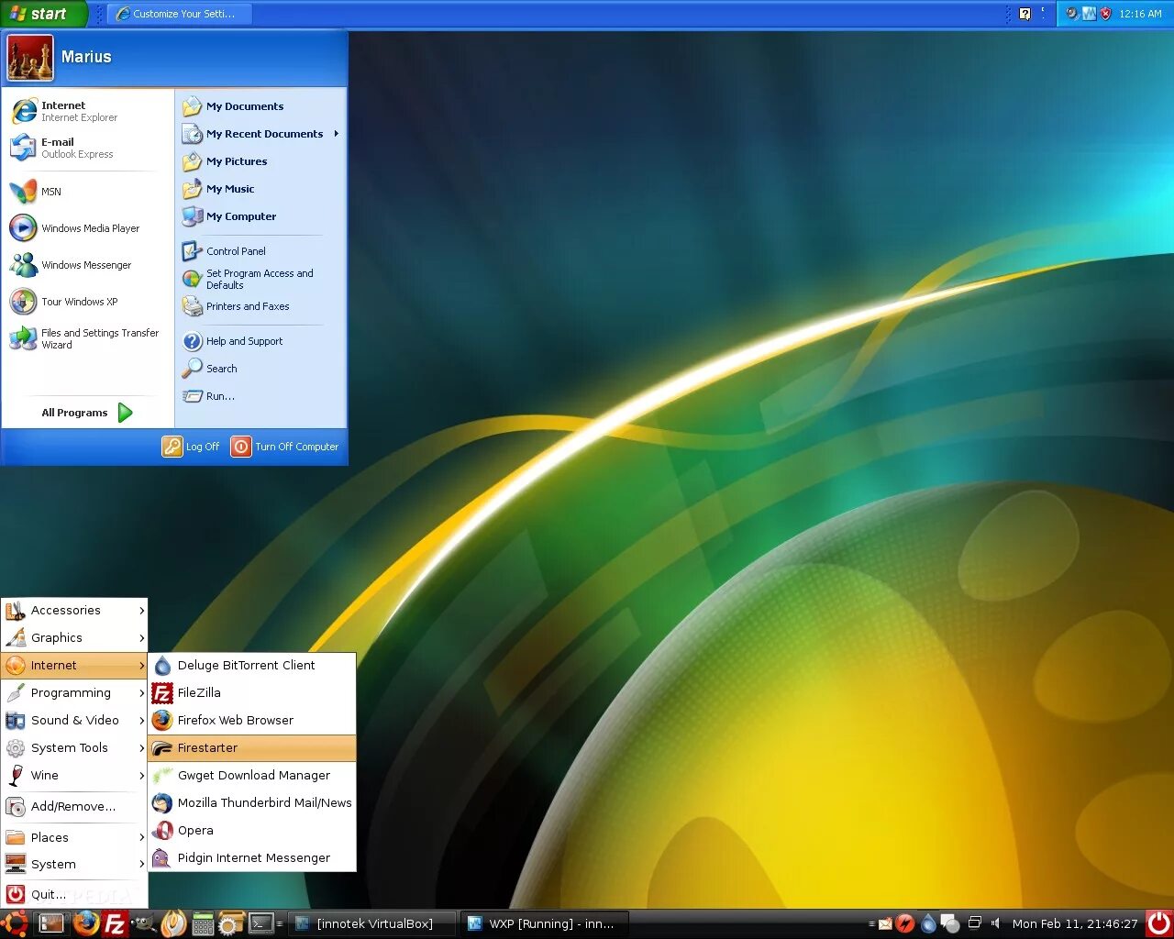This screenshot has height=939, width=1174.
Task: Launch MSN from the start menu
Action: point(88,192)
